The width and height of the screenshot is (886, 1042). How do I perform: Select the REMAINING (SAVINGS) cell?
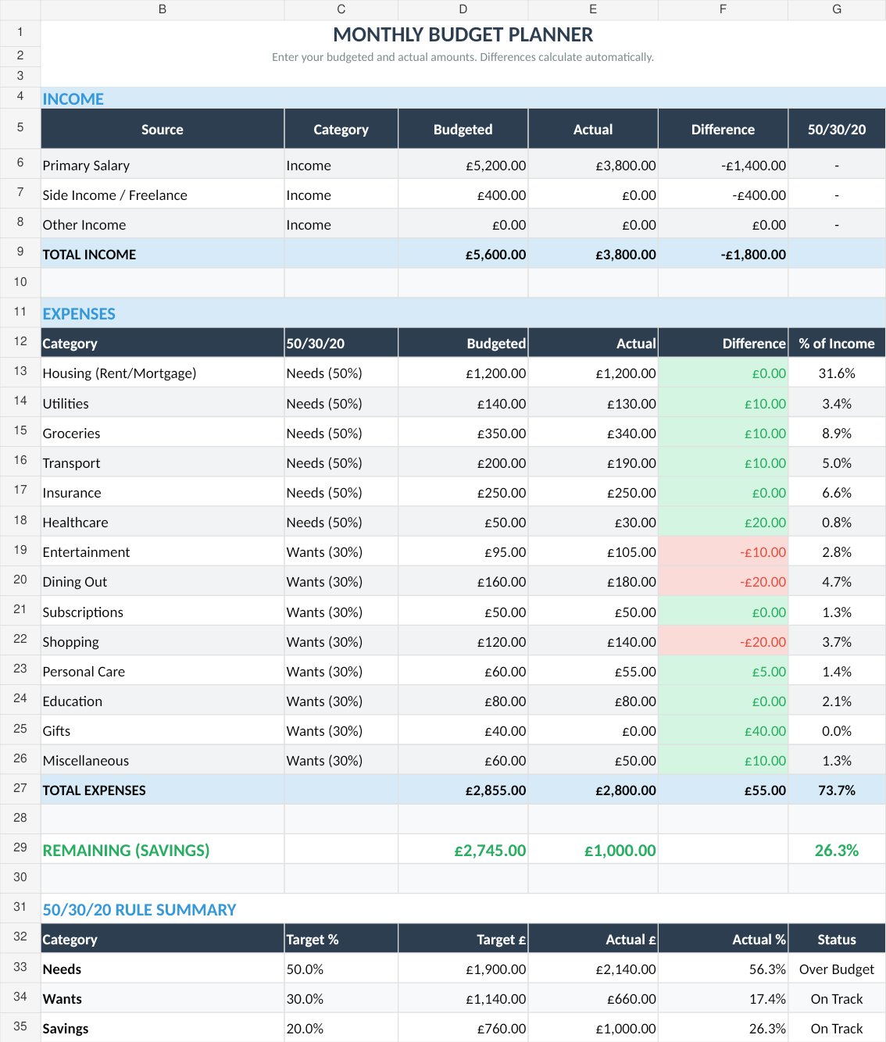(x=162, y=850)
